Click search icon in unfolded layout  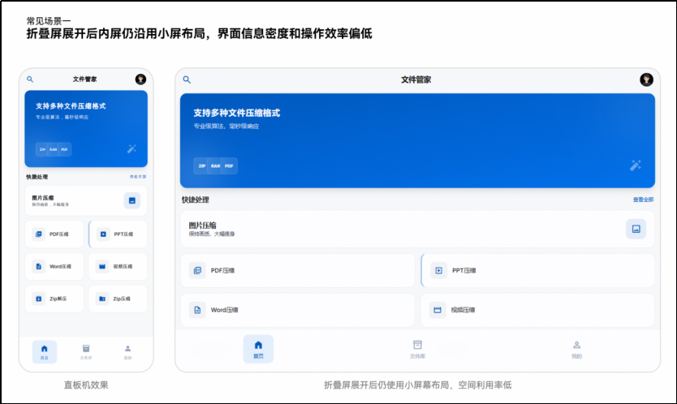click(187, 80)
